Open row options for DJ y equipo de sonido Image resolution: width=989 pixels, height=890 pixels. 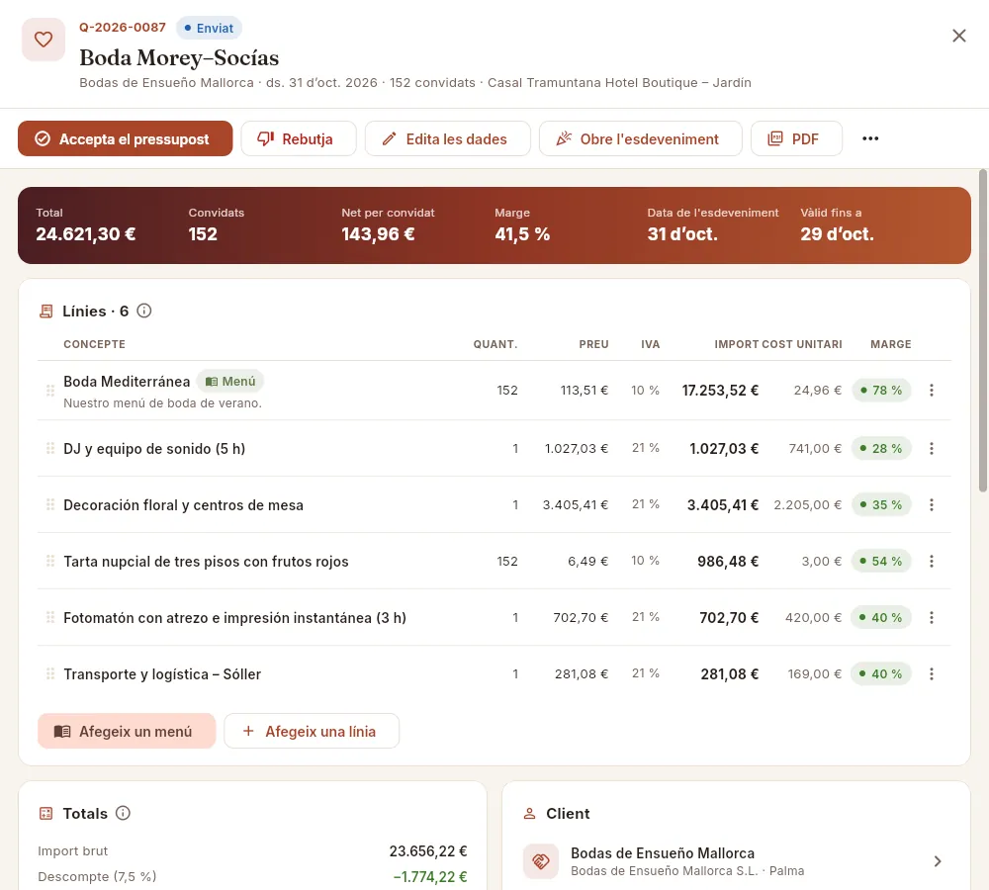tap(932, 449)
